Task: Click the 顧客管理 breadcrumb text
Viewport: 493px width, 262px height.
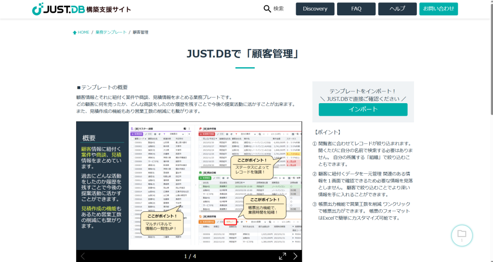Action: [141, 32]
